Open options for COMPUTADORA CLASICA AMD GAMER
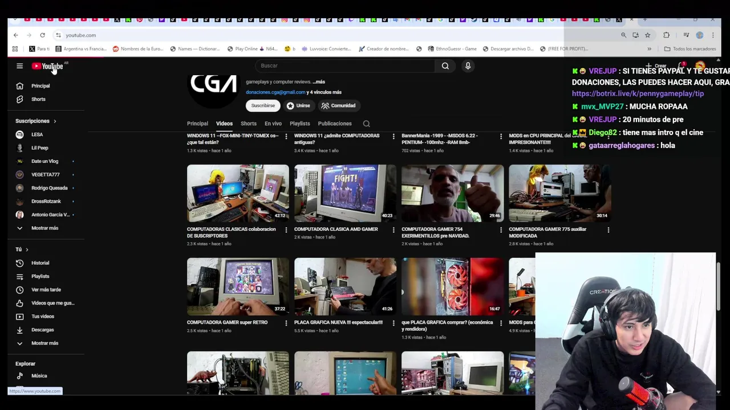Screen dimensions: 730x410 point(393,230)
